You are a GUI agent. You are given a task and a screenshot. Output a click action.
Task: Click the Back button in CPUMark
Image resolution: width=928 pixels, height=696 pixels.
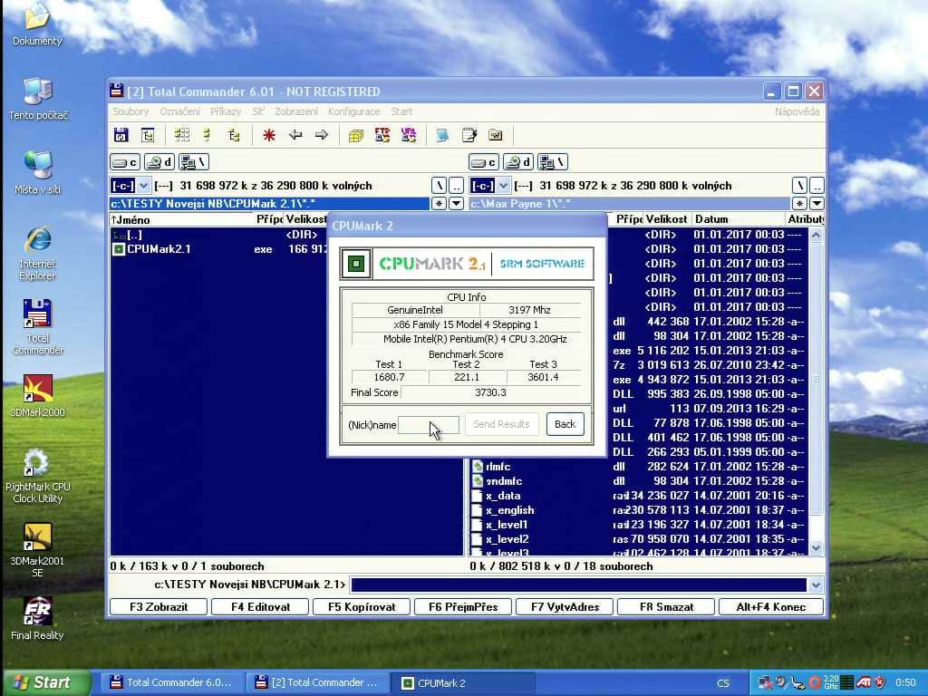point(565,424)
